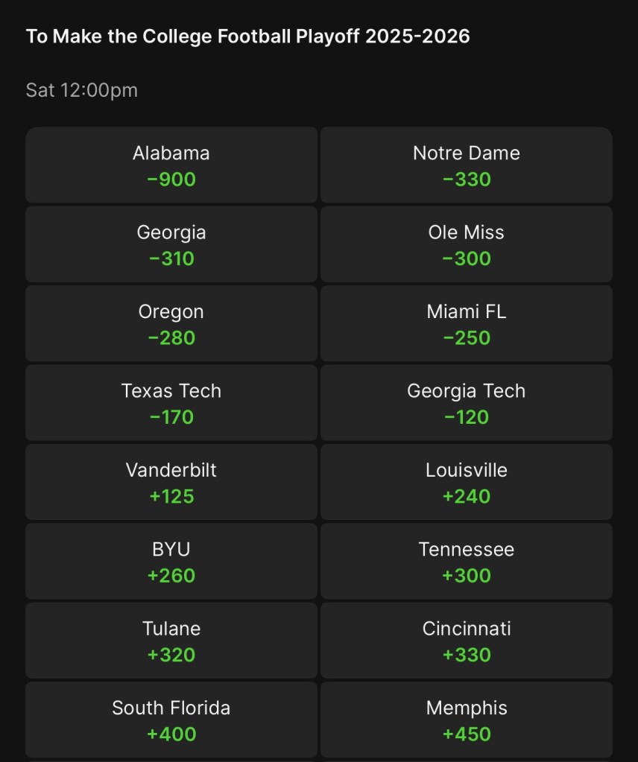Image resolution: width=638 pixels, height=762 pixels.
Task: Tap Memphis +450 bet option
Action: (x=467, y=720)
